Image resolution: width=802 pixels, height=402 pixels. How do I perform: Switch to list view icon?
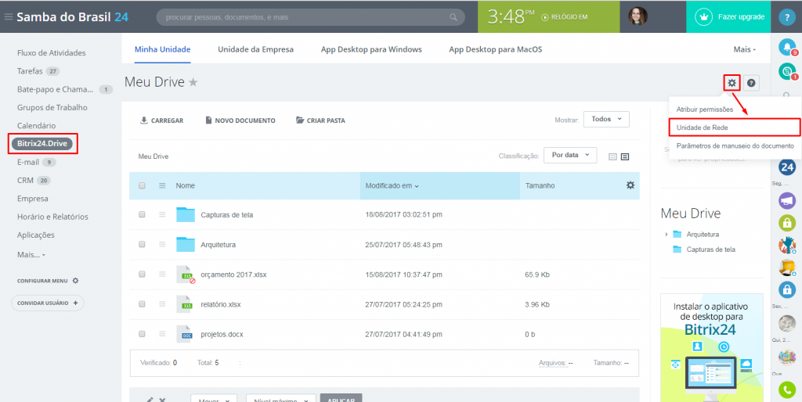pos(625,157)
